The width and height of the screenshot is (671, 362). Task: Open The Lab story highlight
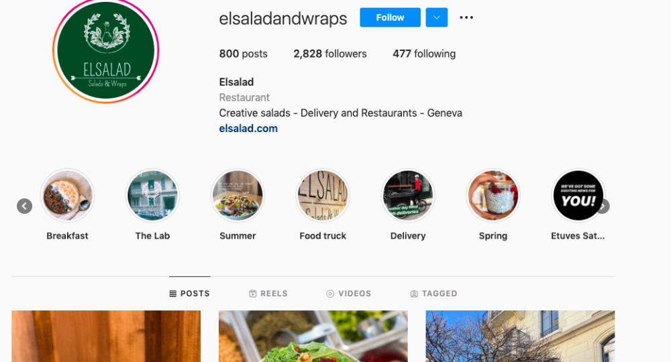pos(152,196)
